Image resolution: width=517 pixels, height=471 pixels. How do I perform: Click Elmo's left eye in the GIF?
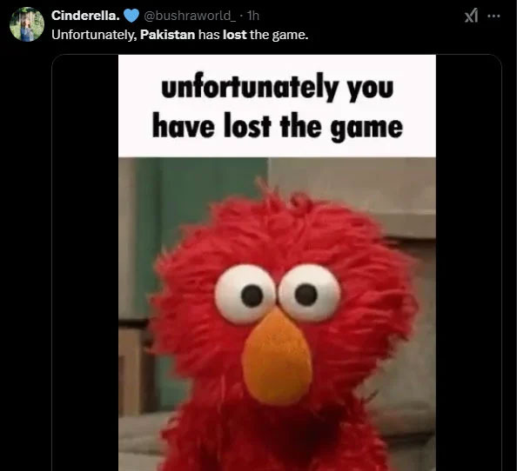pyautogui.click(x=245, y=294)
